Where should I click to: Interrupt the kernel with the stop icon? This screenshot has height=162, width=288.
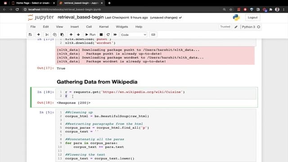pyautogui.click(x=101, y=35)
